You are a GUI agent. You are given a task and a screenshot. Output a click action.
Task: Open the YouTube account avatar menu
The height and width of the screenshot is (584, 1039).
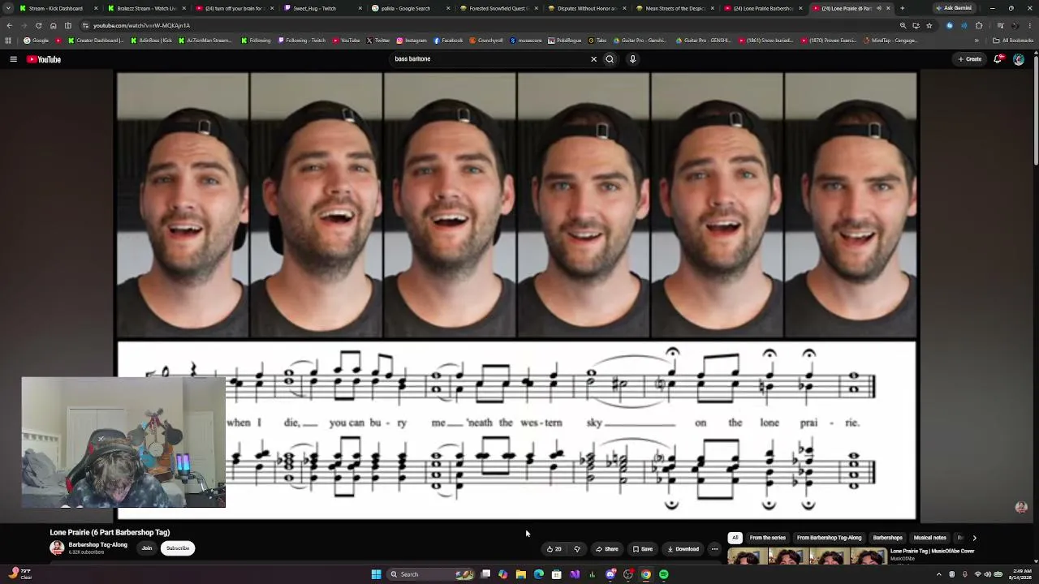pos(1019,59)
